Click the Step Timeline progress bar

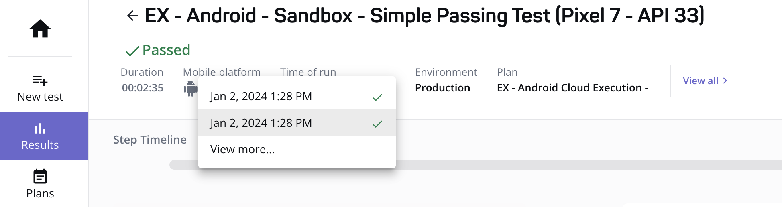click(x=476, y=165)
